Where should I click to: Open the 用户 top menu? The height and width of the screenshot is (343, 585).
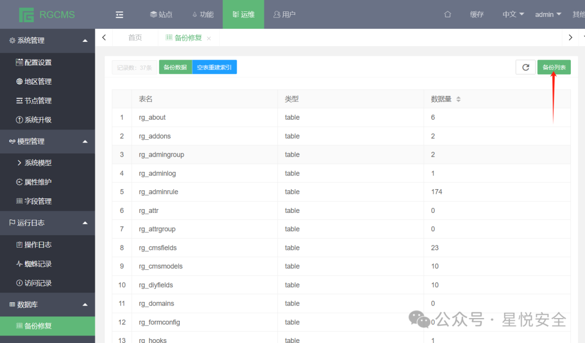coord(284,15)
